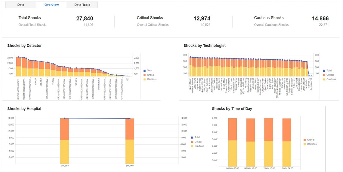This screenshot has height=172, width=343.
Task: Click the Total Shocks value 27,840
Action: tap(85, 19)
